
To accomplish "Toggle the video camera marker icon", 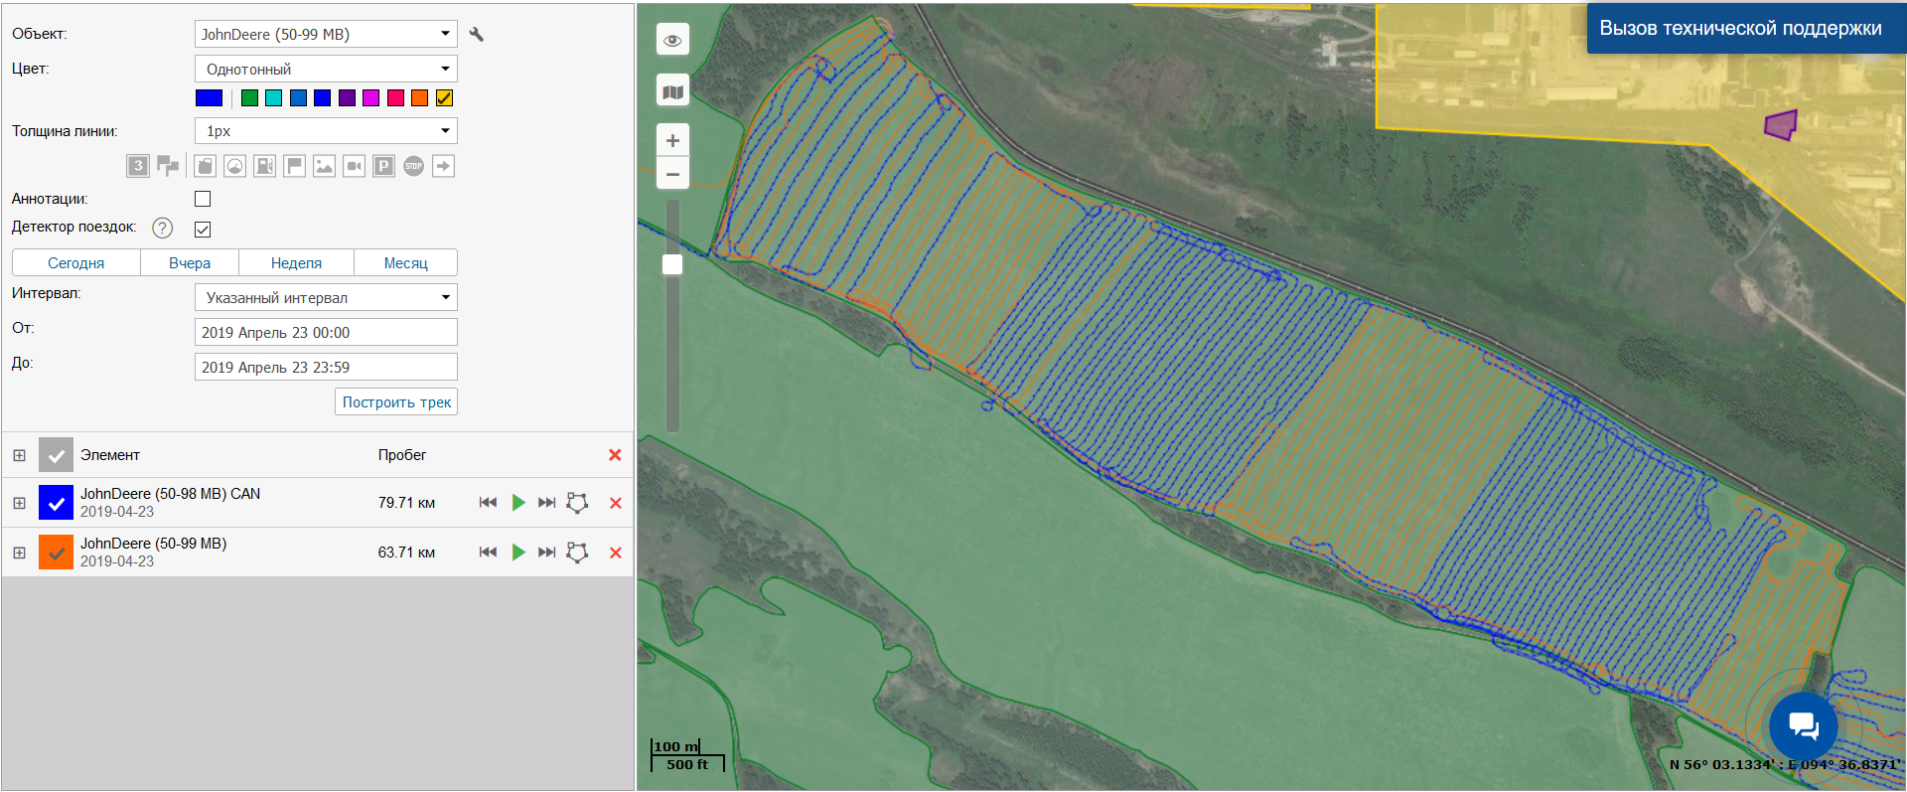I will (x=354, y=166).
